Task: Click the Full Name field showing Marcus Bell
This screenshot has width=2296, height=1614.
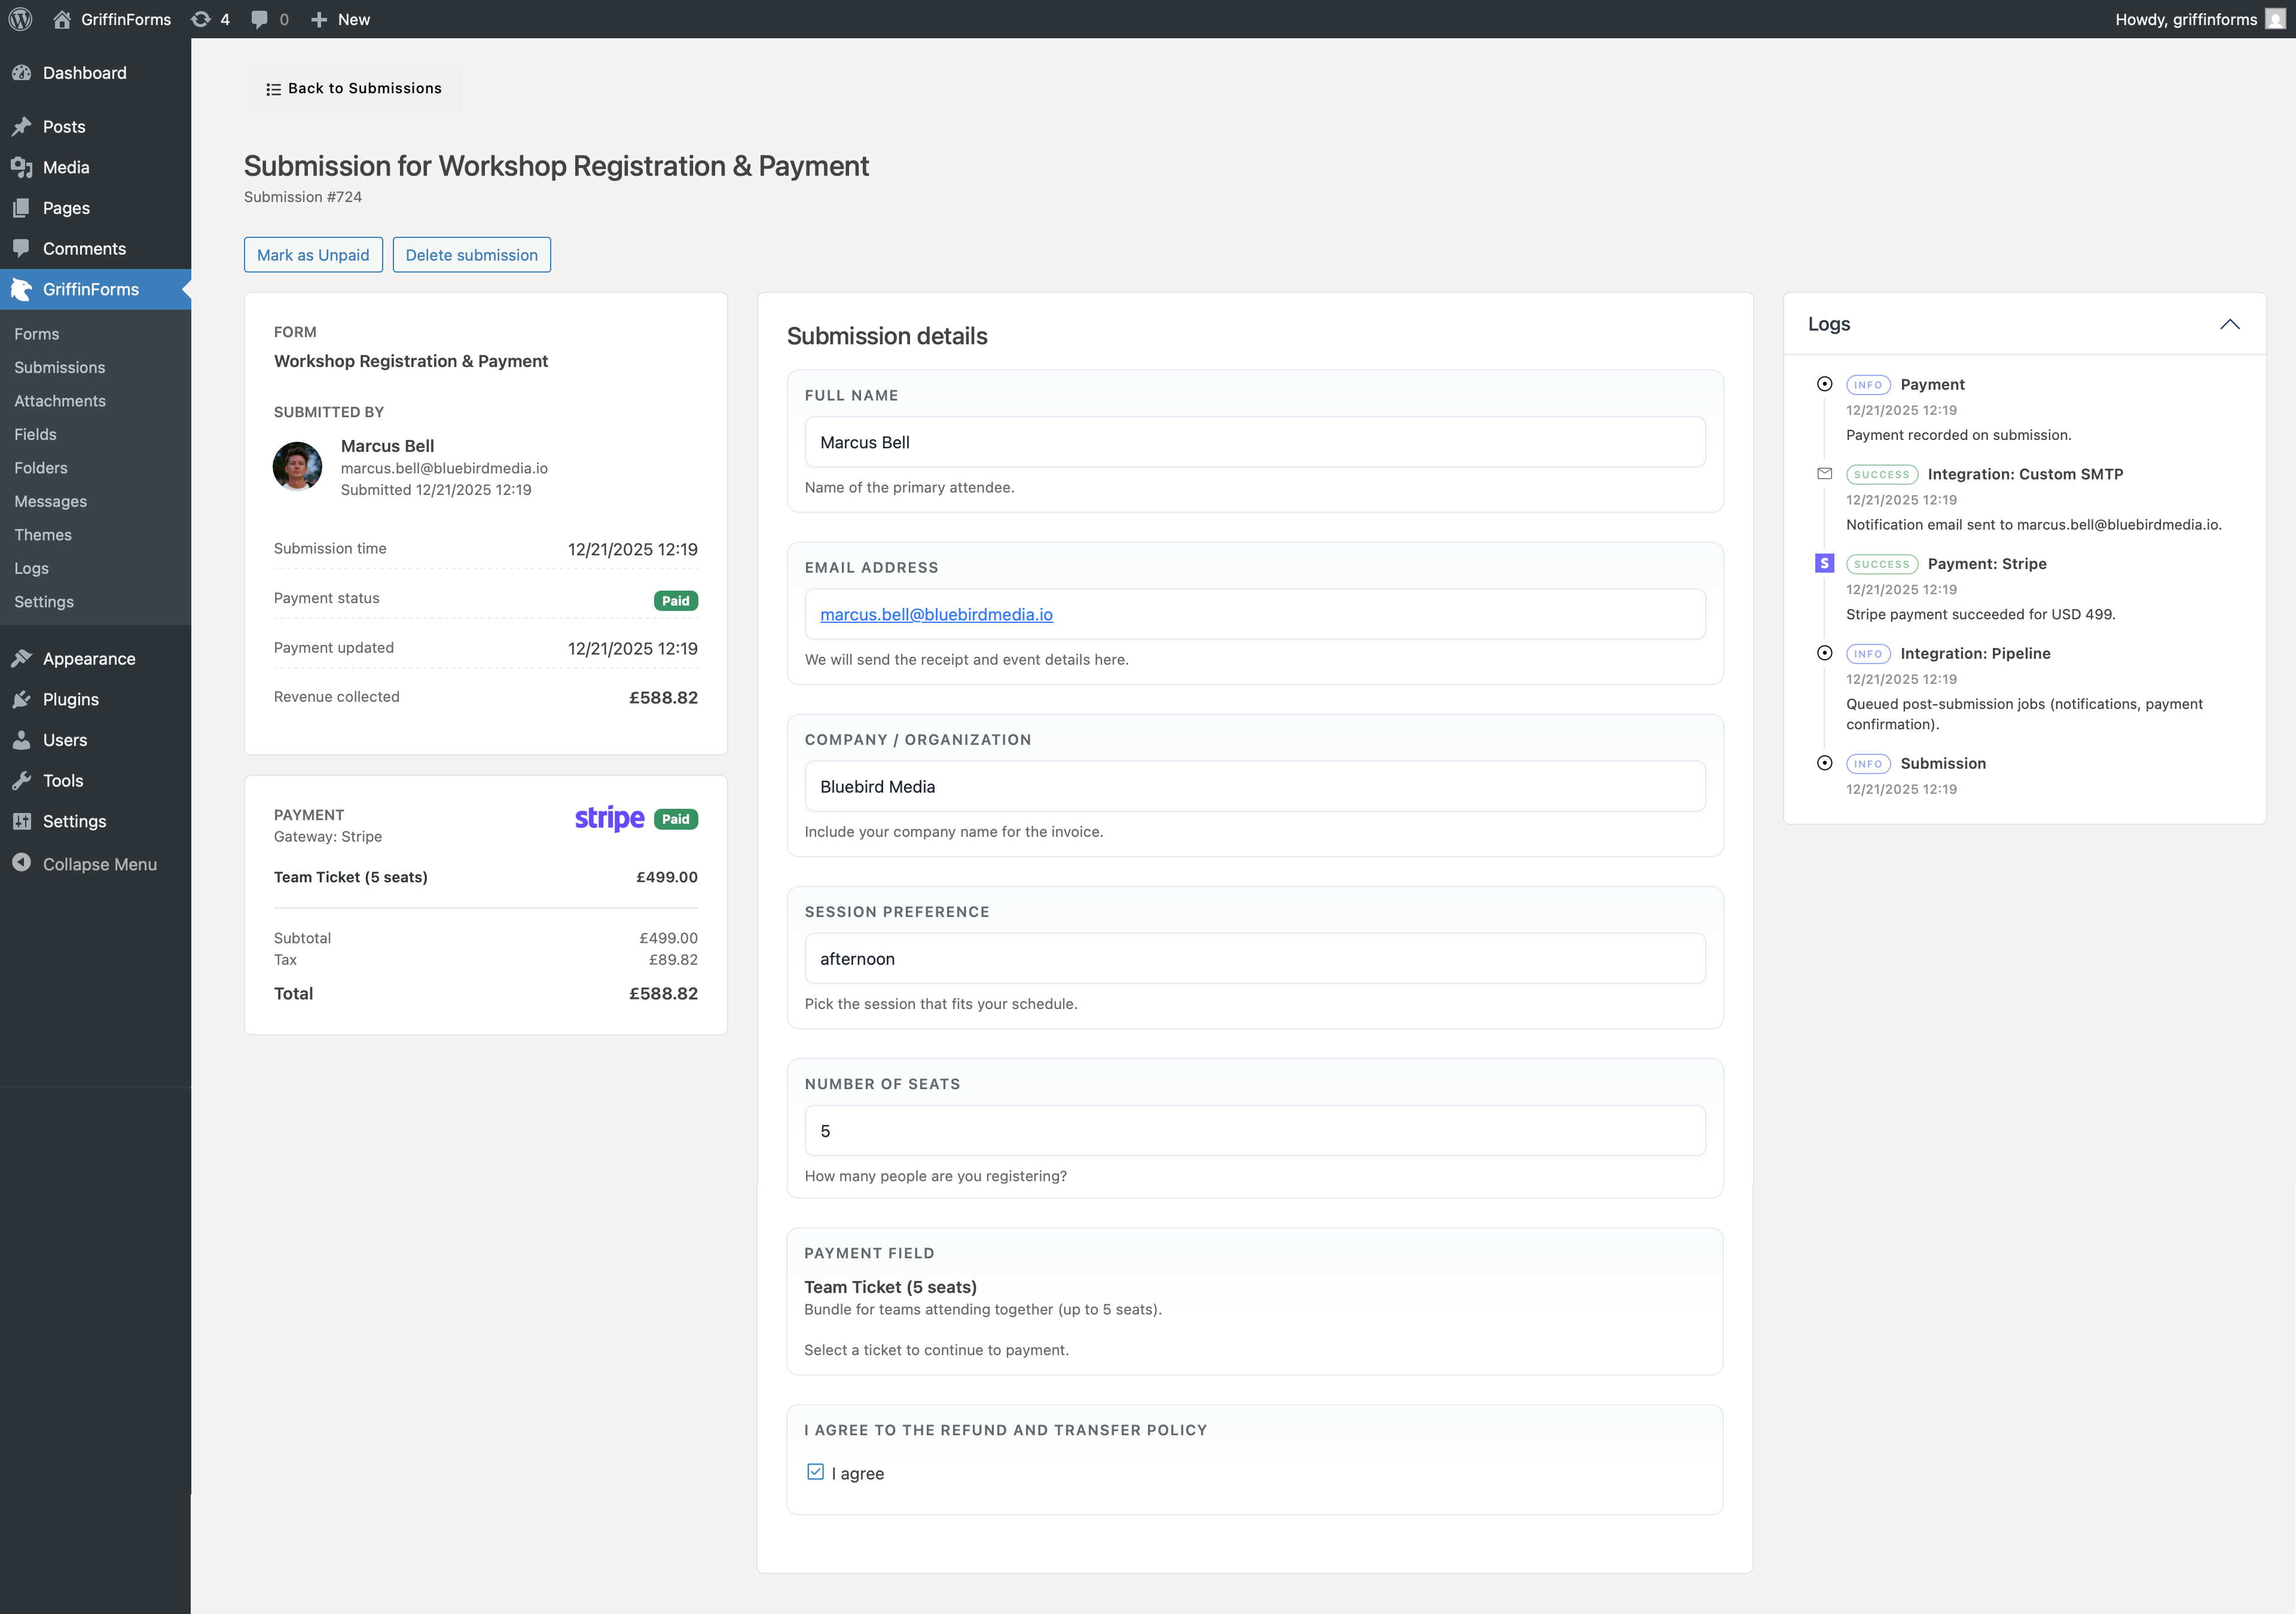Action: 1254,442
